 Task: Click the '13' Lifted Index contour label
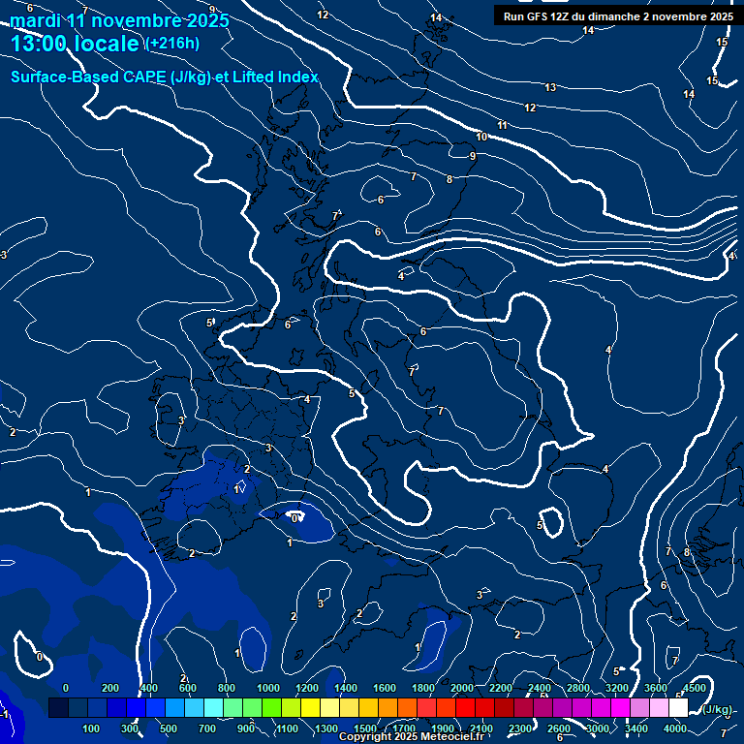point(550,87)
